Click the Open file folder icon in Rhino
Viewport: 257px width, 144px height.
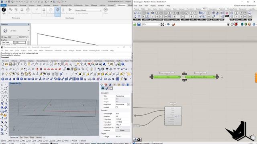6,64
